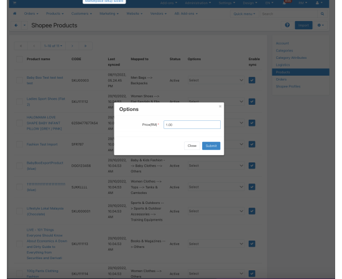
Task: Open Options select for SJKKLLLL row
Action: [x=216, y=187]
